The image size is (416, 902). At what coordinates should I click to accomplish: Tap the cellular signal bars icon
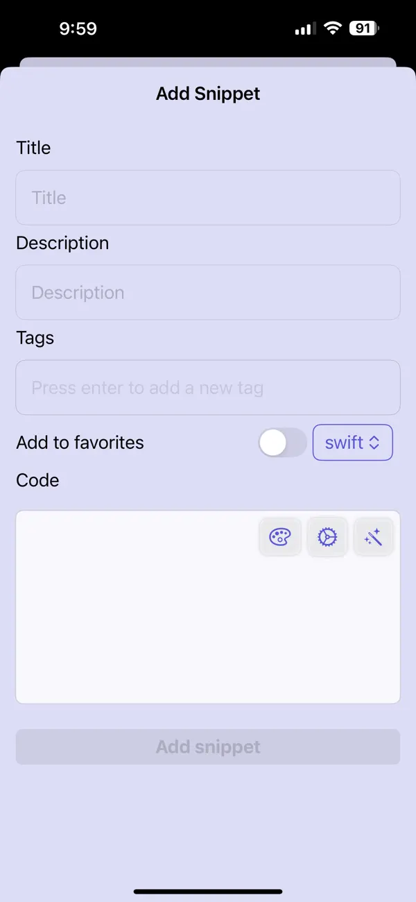pyautogui.click(x=303, y=28)
